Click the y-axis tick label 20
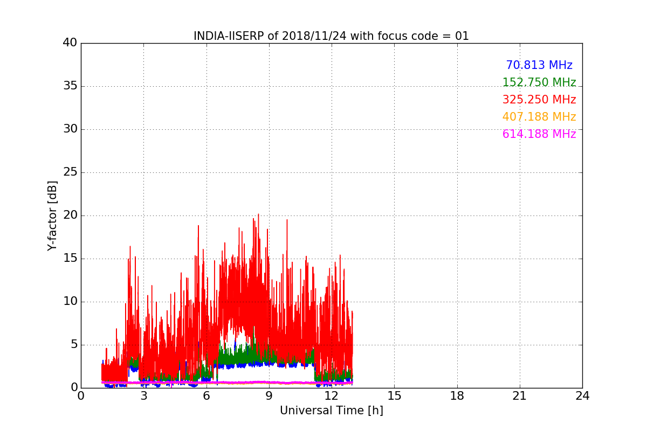The image size is (647, 431). coord(70,215)
